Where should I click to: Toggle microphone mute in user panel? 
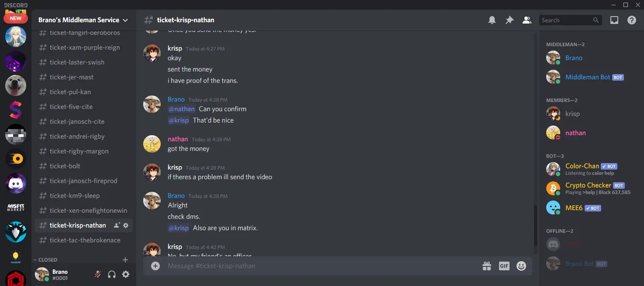click(98, 274)
